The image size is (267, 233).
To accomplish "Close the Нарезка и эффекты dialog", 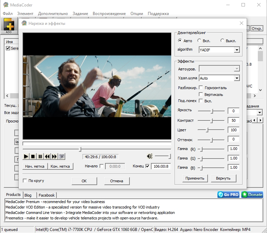I will (242, 23).
